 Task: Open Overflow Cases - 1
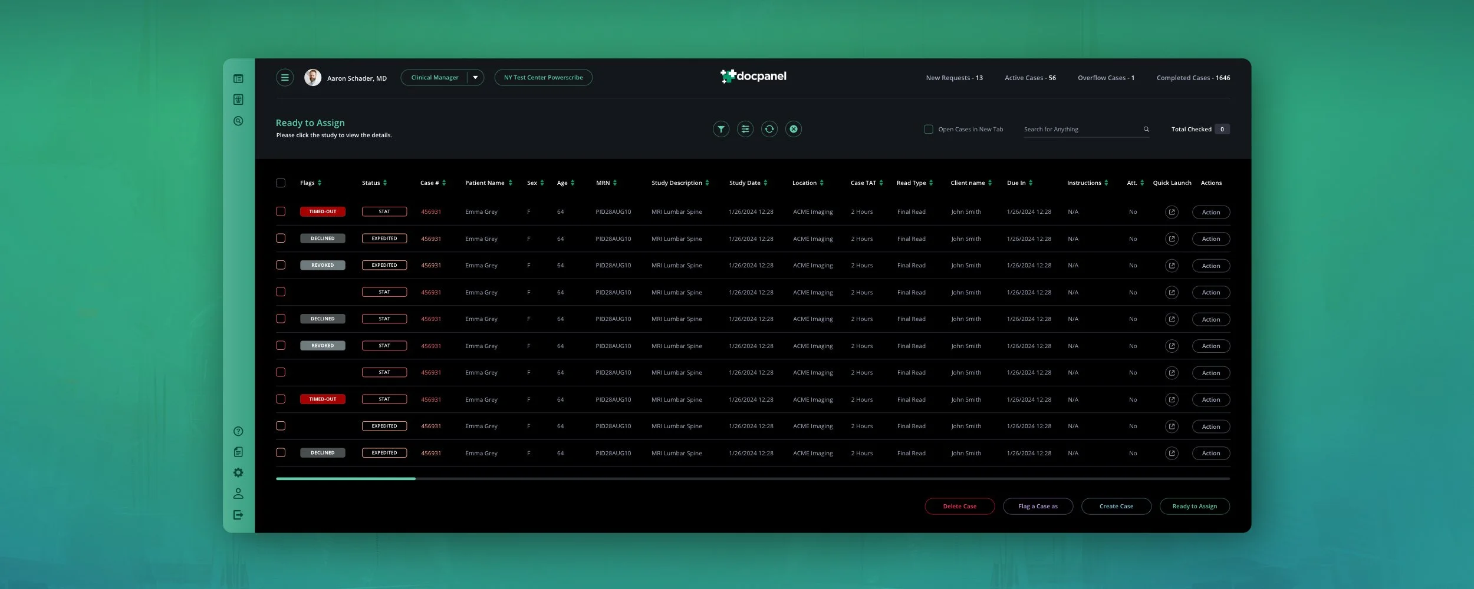(x=1106, y=78)
